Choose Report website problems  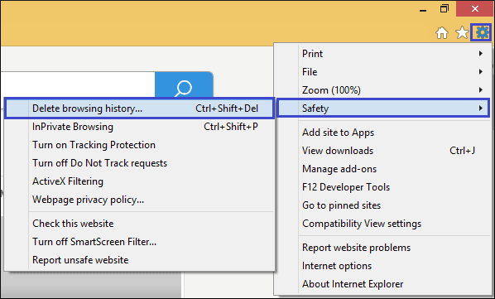pos(383,248)
